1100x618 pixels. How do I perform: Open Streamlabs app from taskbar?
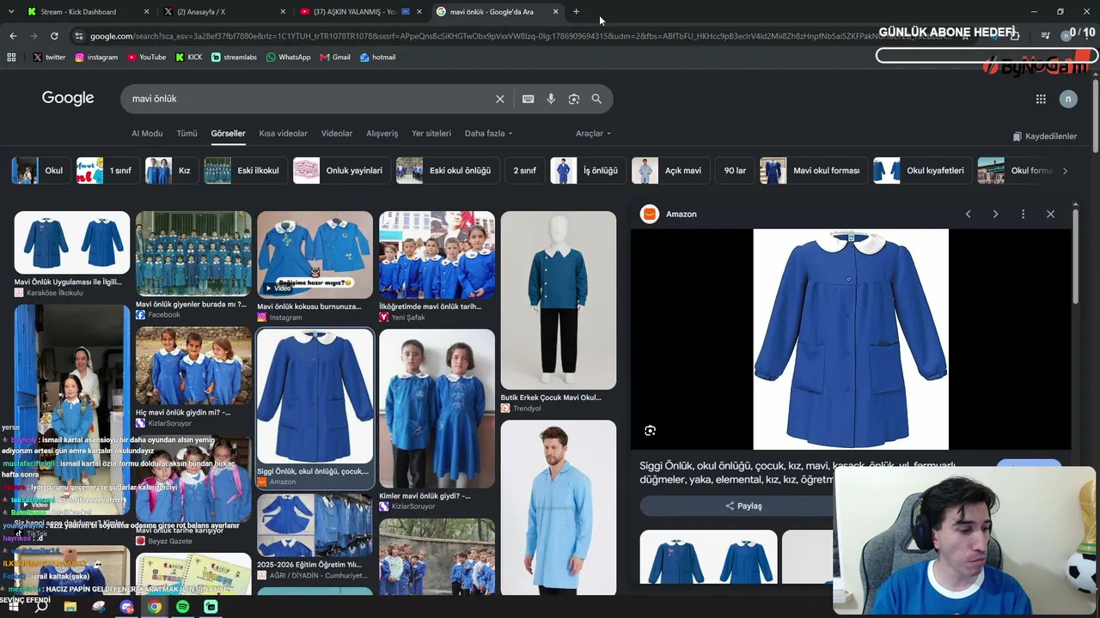pos(211,607)
